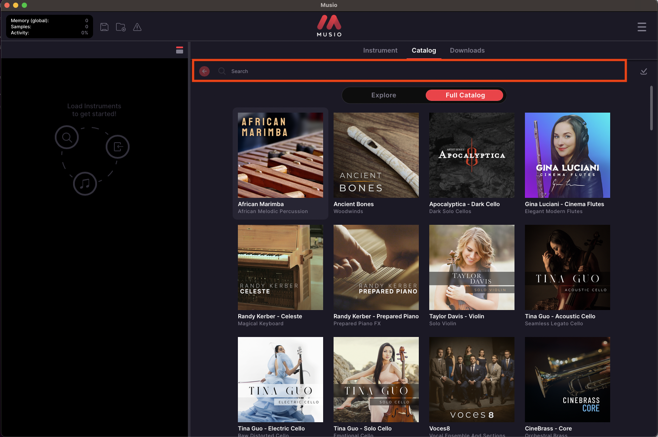Click the 'African Marimba' title text
This screenshot has height=437, width=658.
pos(261,204)
